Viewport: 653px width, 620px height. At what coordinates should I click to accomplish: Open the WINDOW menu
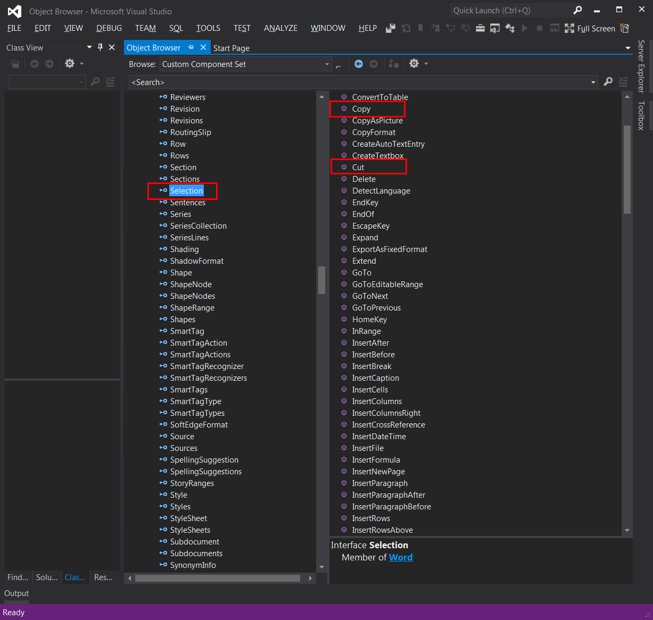[328, 28]
